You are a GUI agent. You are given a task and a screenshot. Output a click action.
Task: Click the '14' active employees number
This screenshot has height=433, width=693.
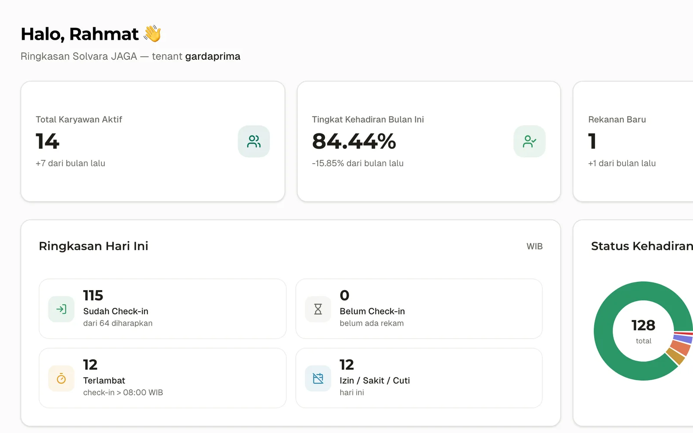click(x=47, y=142)
